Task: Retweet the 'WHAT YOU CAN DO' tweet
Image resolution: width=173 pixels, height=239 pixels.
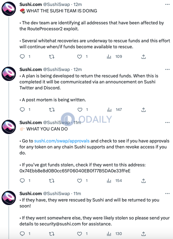Action: [x=52, y=181]
